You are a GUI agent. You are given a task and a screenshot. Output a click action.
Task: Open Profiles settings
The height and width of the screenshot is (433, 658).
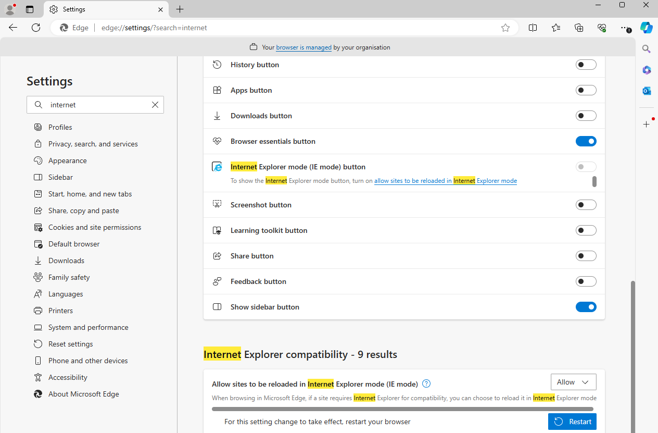60,127
